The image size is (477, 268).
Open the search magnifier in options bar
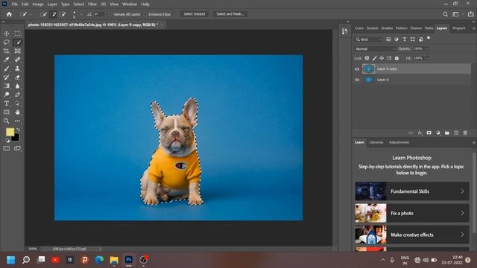tap(446, 14)
